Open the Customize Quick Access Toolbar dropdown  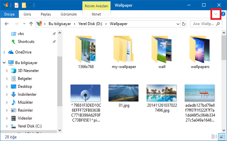(x=30, y=6)
